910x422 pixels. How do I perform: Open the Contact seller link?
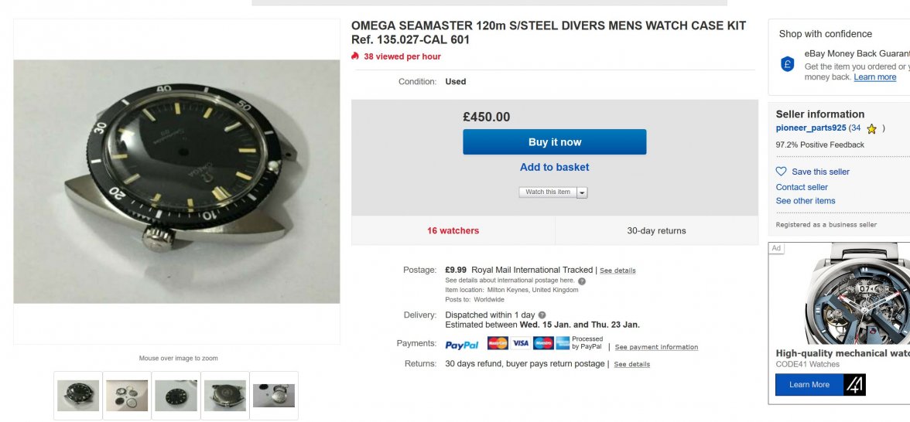pos(802,187)
